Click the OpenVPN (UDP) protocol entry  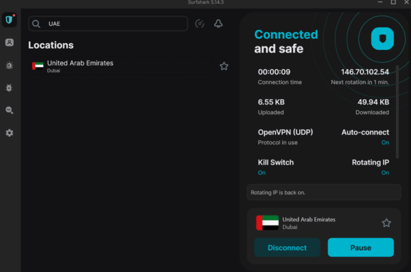(x=285, y=137)
